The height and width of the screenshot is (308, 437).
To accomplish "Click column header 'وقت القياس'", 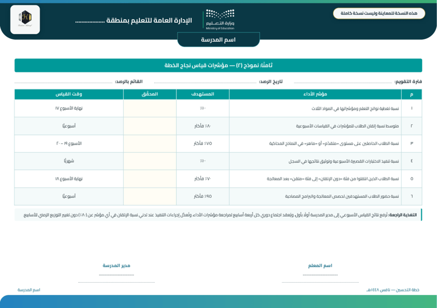I will click(69, 94).
